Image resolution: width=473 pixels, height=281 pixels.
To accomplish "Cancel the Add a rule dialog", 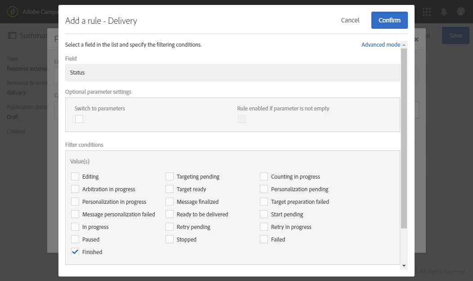I will click(350, 20).
